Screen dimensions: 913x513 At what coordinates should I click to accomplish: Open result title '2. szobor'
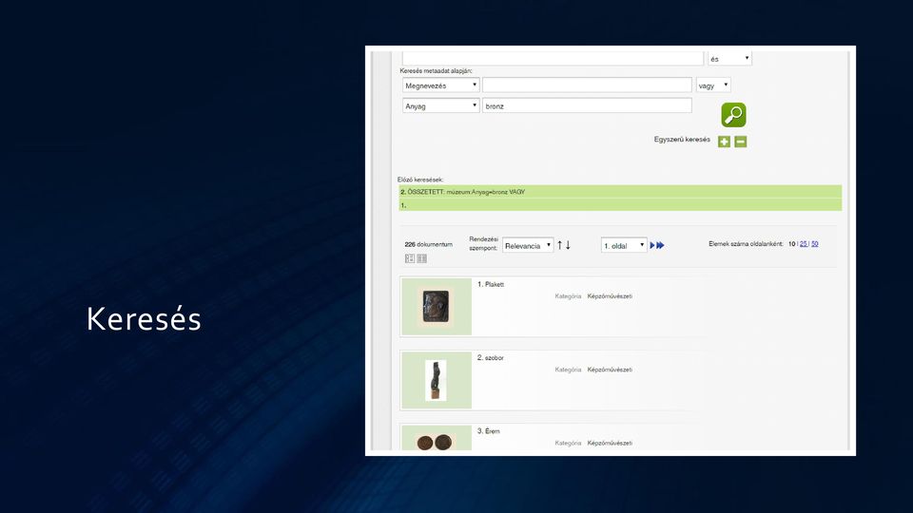491,358
